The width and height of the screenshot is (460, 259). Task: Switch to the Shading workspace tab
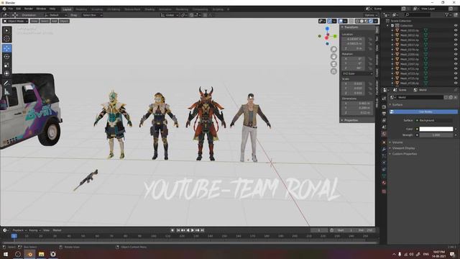(x=149, y=9)
